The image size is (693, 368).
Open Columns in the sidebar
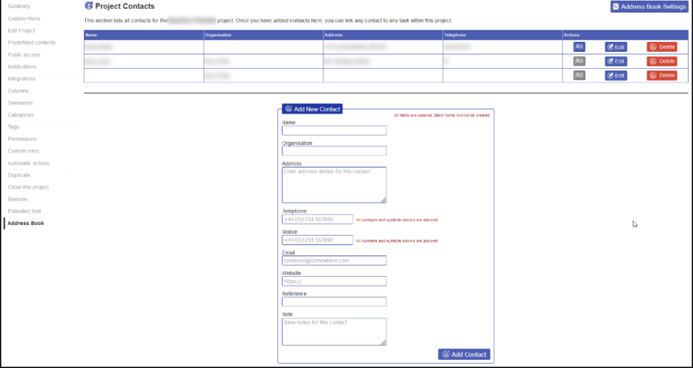(18, 90)
